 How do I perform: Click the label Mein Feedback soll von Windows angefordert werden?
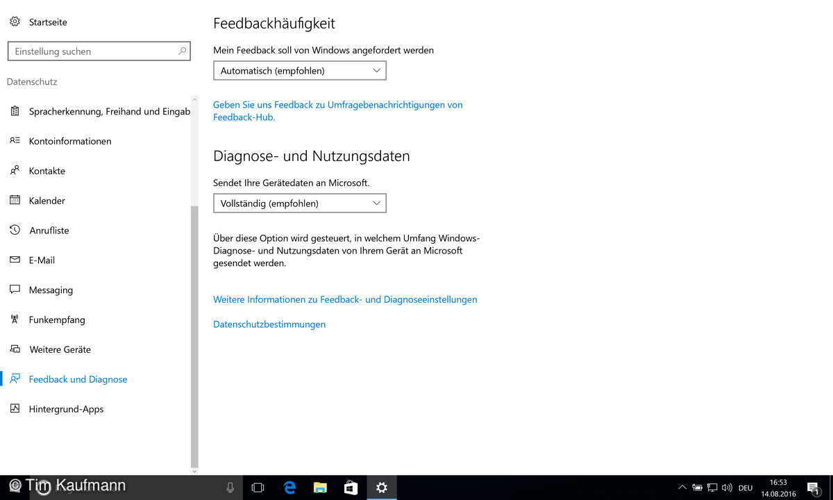[323, 50]
